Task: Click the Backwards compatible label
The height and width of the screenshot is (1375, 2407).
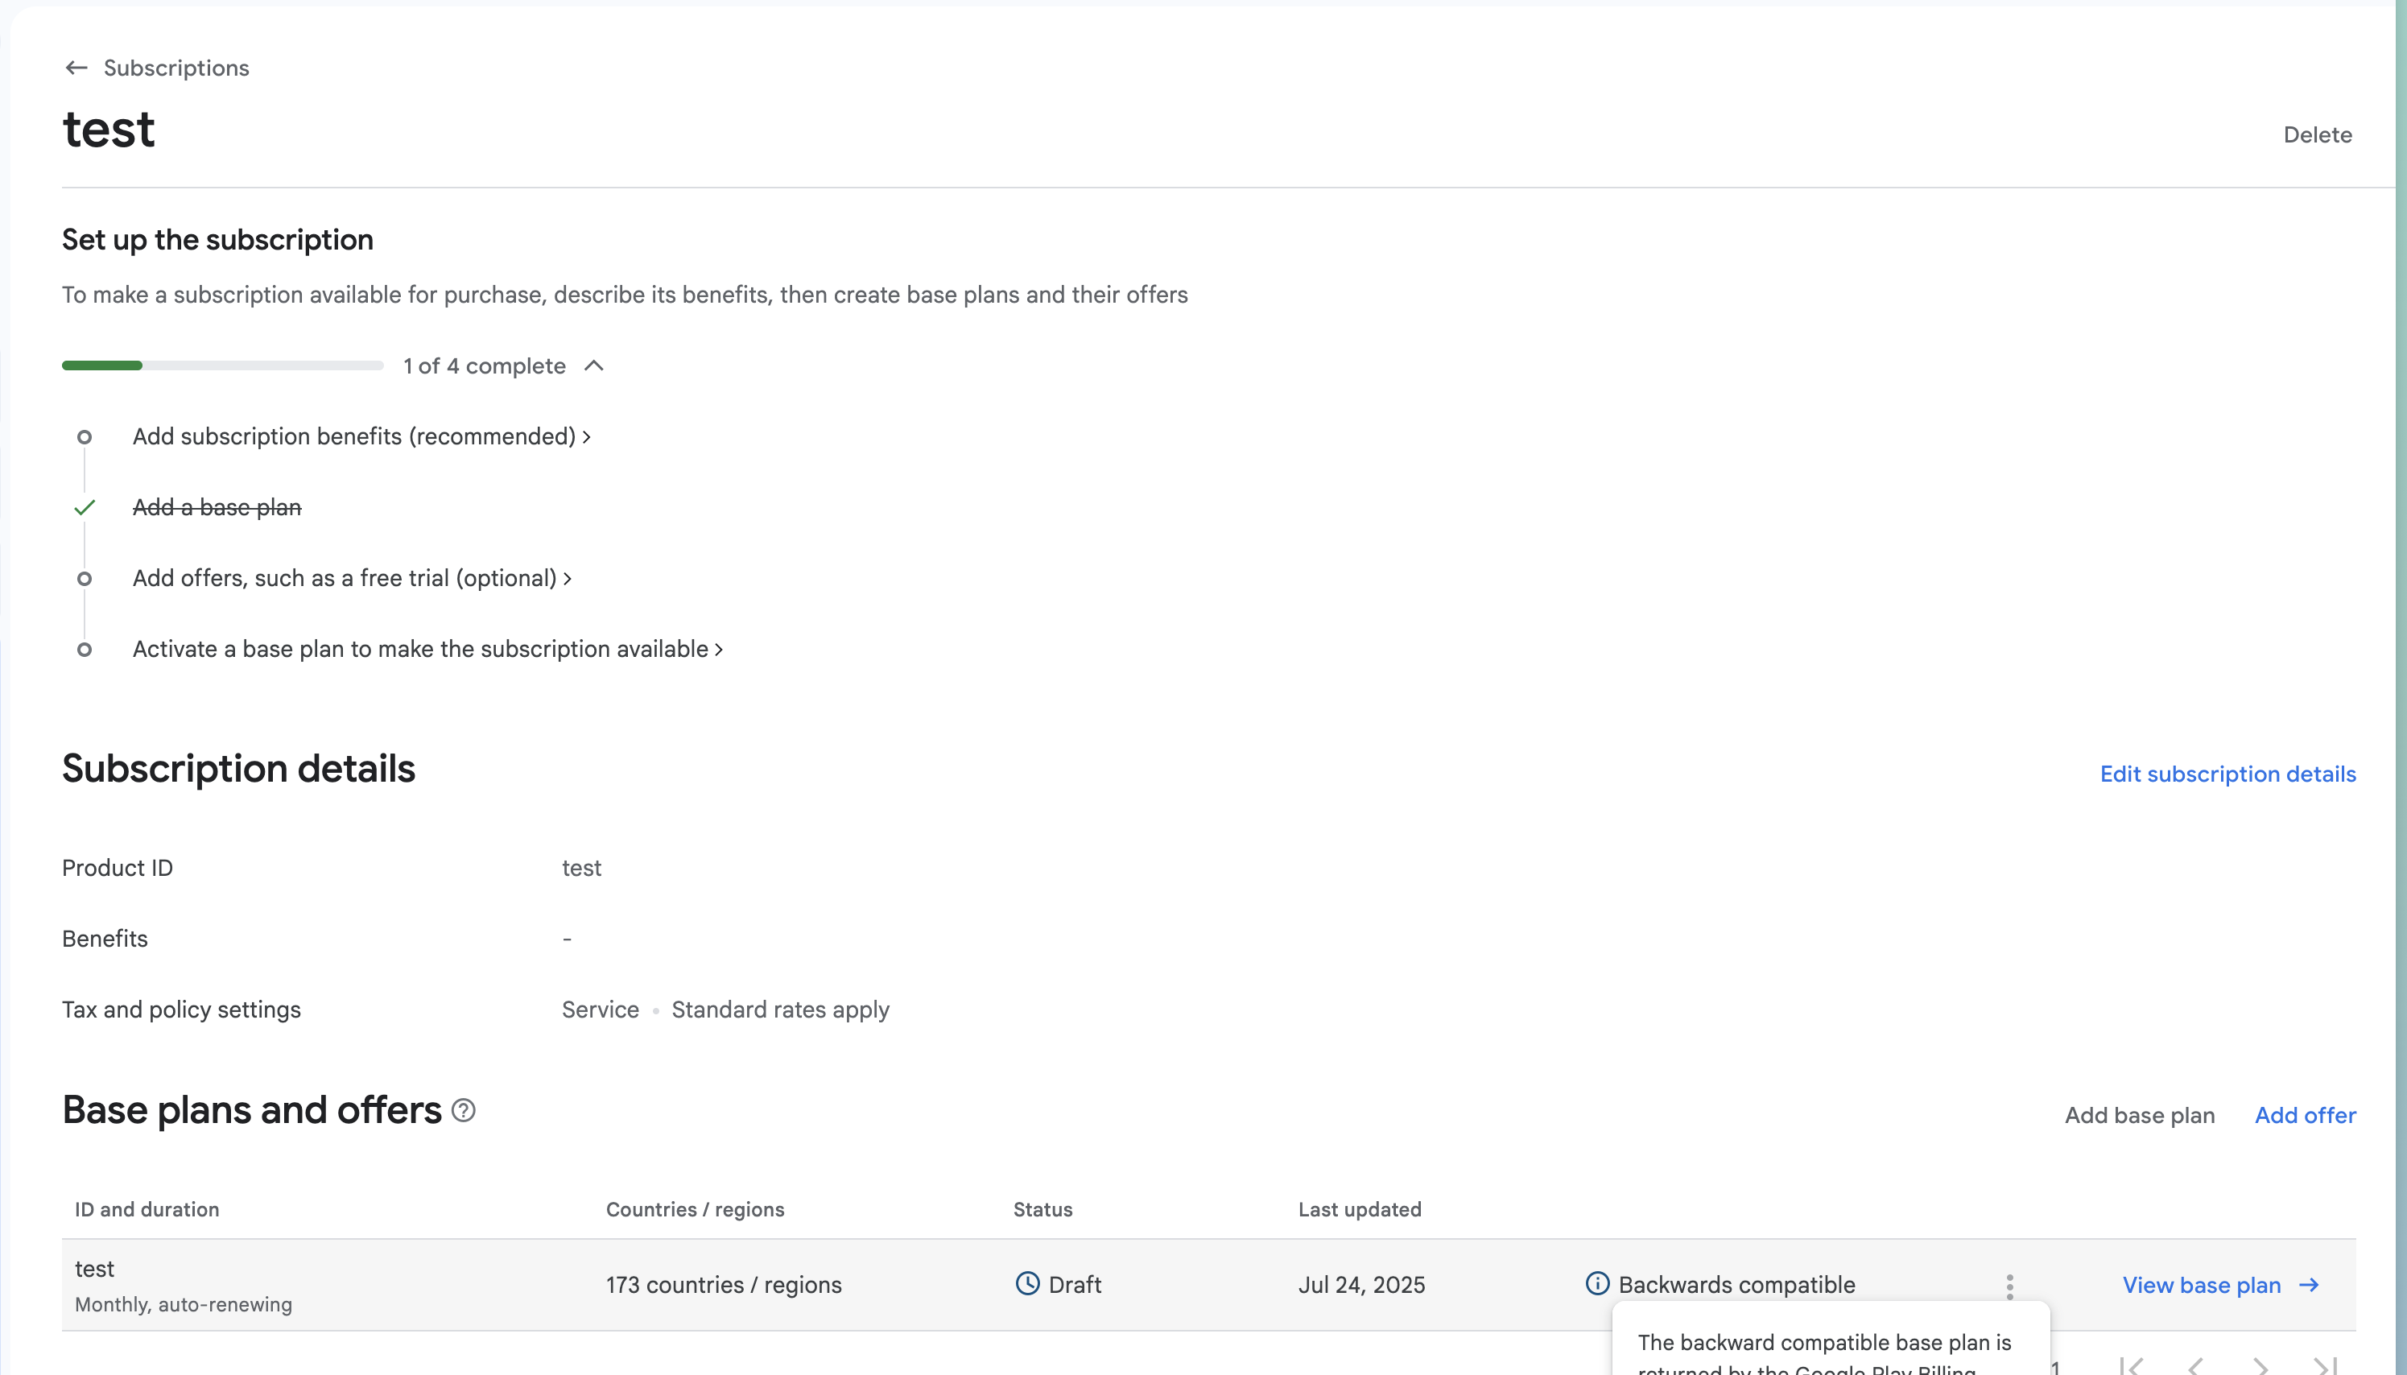Action: [1736, 1286]
